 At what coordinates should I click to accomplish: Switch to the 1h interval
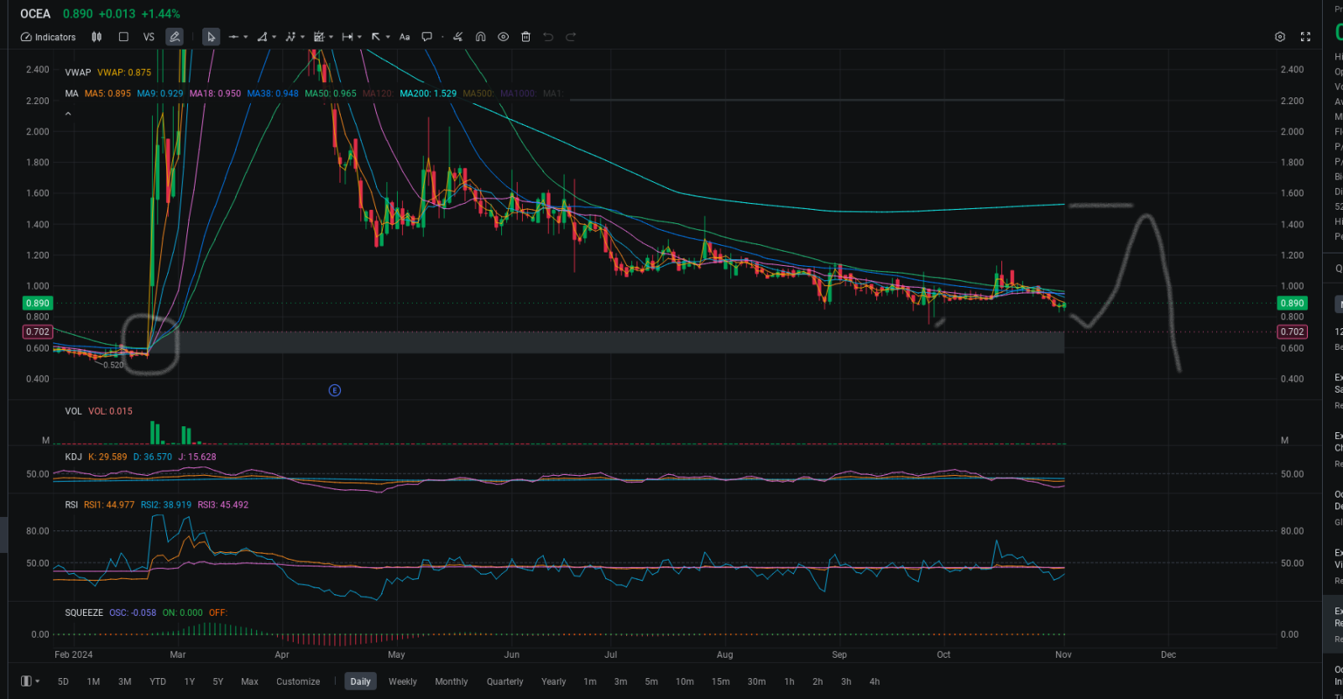pos(789,681)
